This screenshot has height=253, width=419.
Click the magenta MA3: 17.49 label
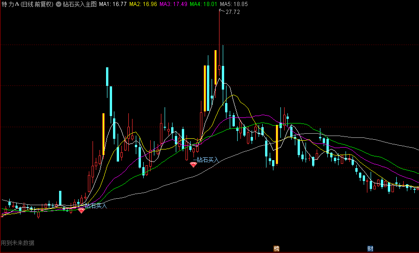tap(173, 4)
